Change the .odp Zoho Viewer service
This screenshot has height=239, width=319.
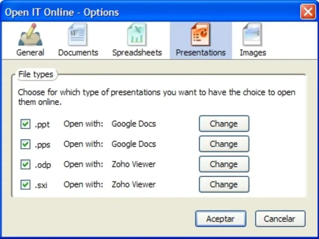click(224, 164)
